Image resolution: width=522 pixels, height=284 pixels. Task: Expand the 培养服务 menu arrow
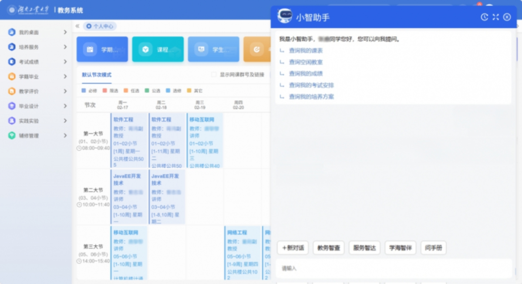[65, 47]
